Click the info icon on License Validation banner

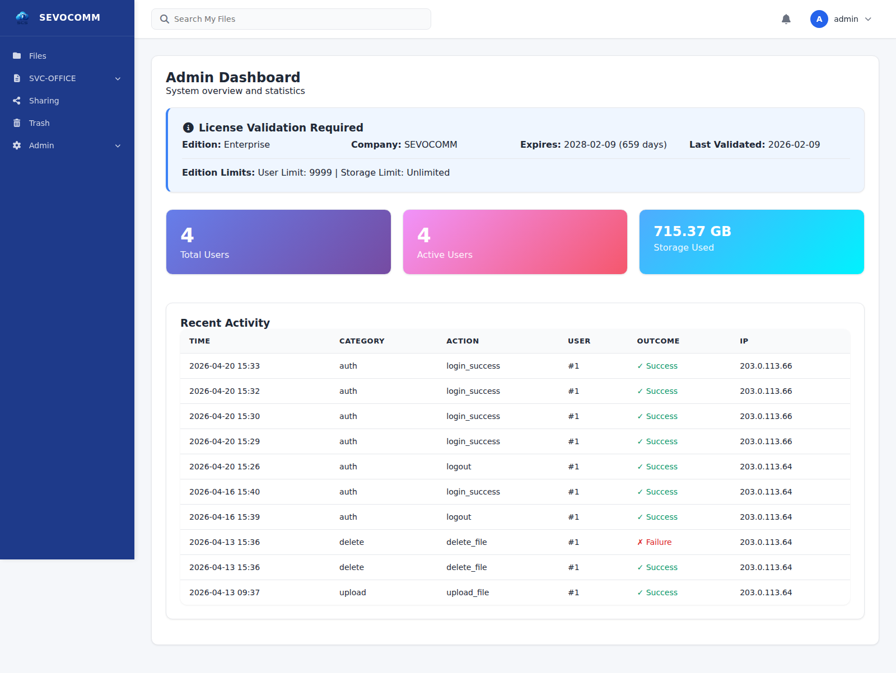point(188,127)
